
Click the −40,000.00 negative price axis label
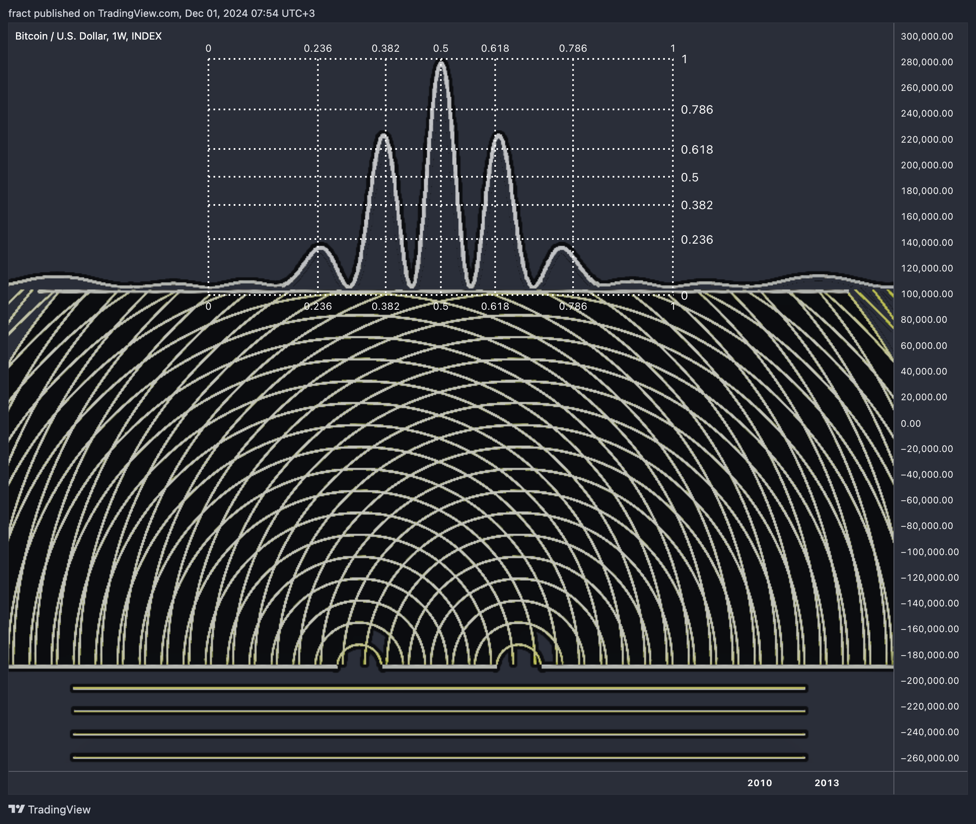coord(927,475)
